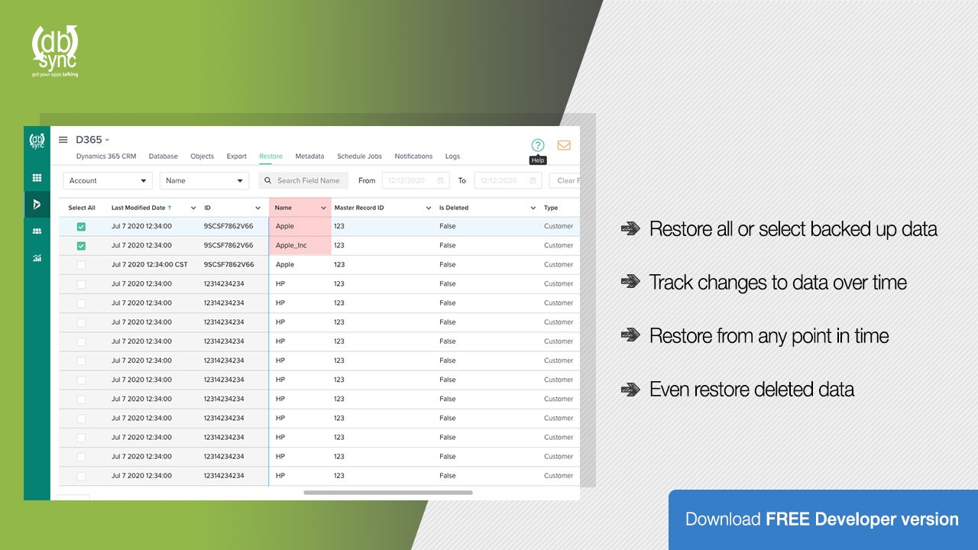Switch to the Objects tab

[202, 157]
